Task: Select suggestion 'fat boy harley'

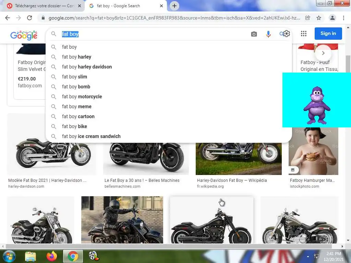Action: (169, 57)
